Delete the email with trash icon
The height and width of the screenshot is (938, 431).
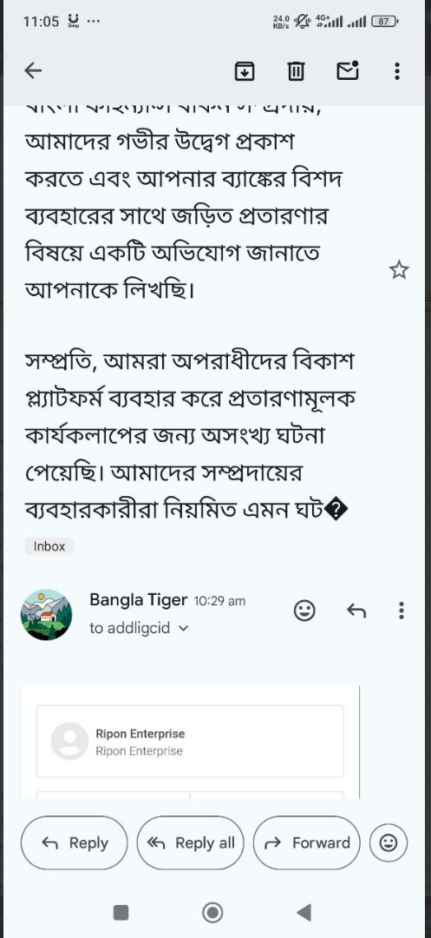pyautogui.click(x=296, y=71)
